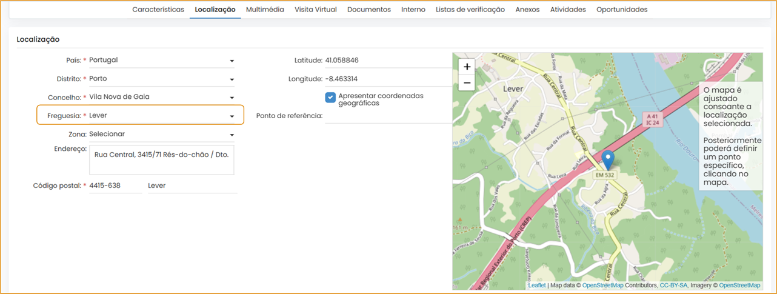This screenshot has height=294, width=777.
Task: Click the Código postal field
Action: coord(115,186)
